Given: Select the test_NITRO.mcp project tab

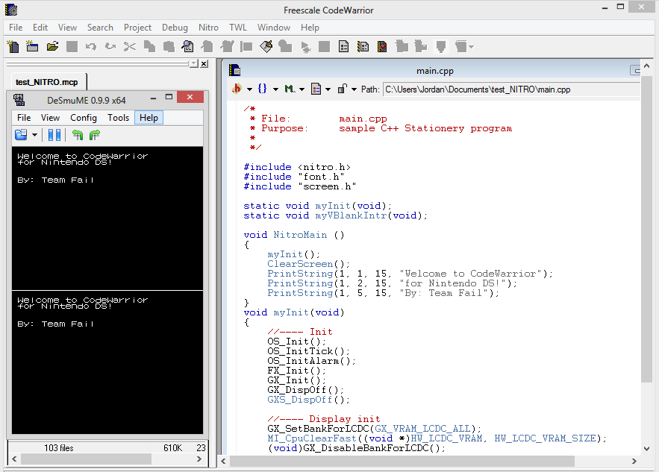Looking at the screenshot, I should click(47, 82).
